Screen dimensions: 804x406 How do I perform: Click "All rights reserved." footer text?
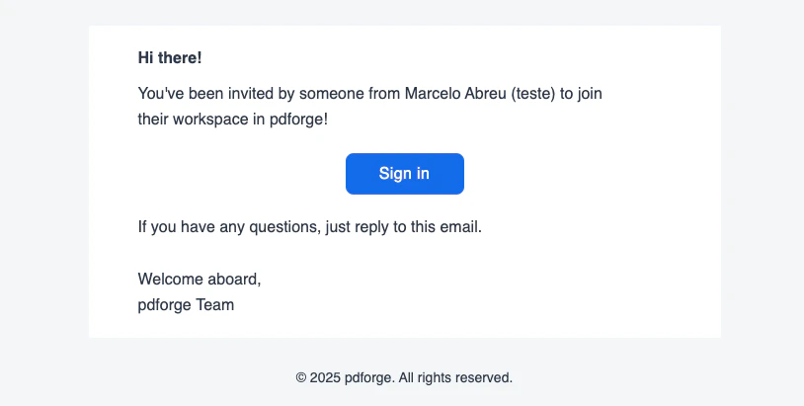pyautogui.click(x=455, y=378)
